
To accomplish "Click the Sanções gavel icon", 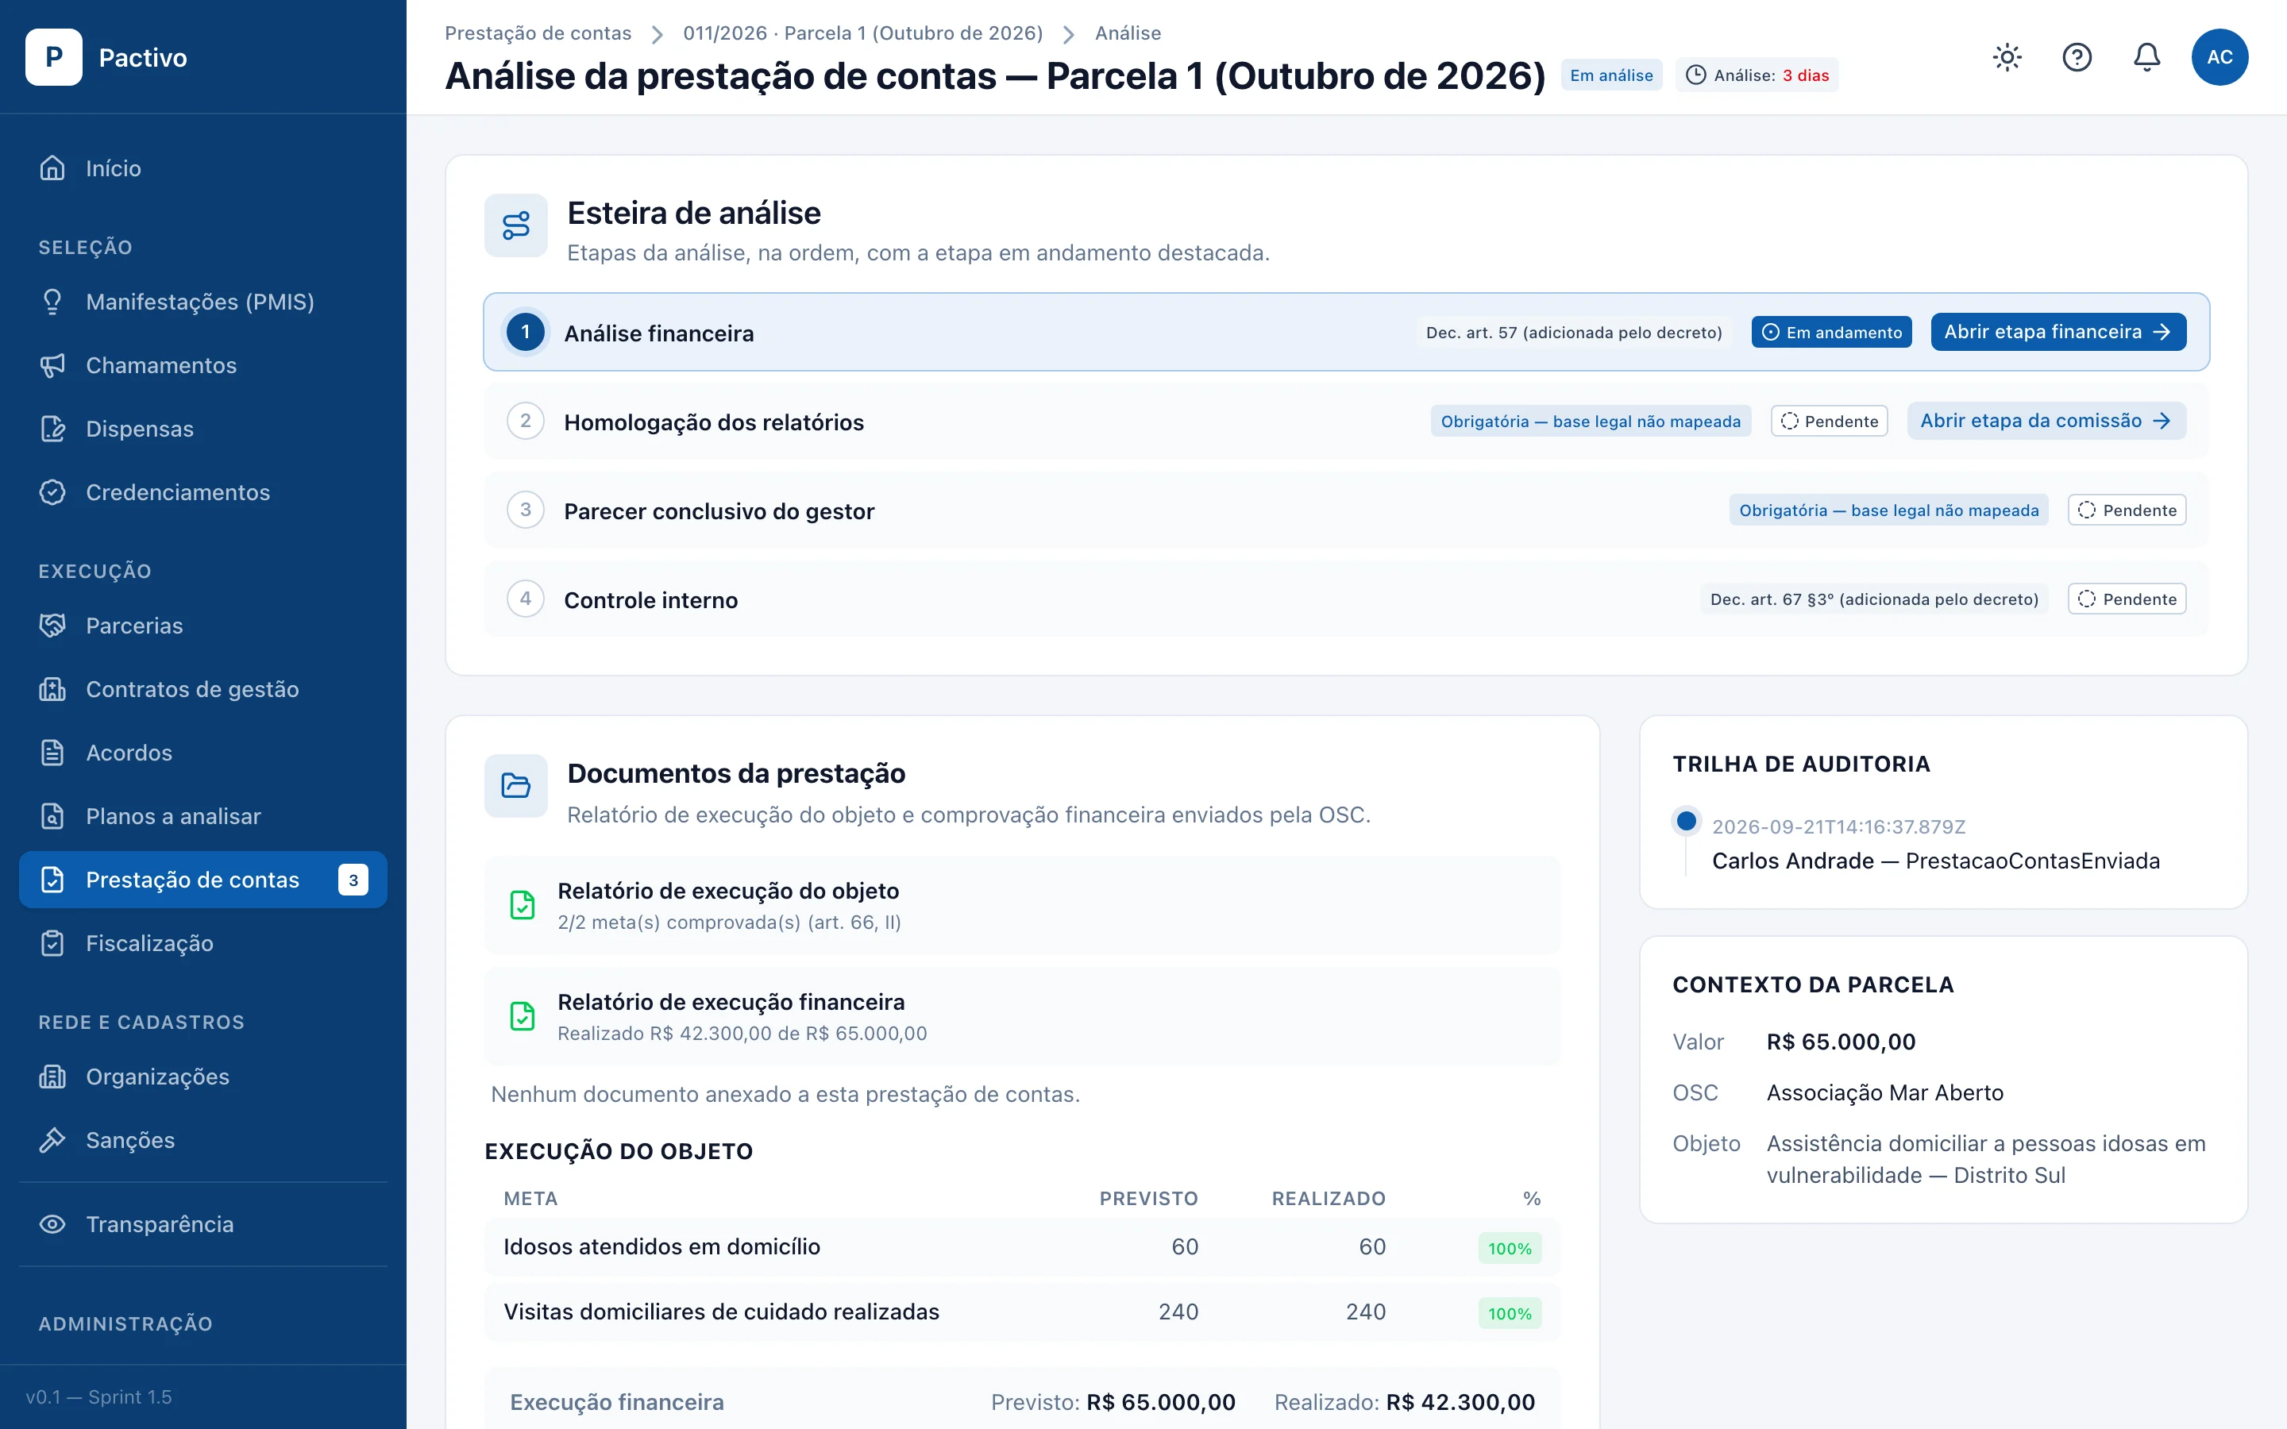I will tap(53, 1140).
